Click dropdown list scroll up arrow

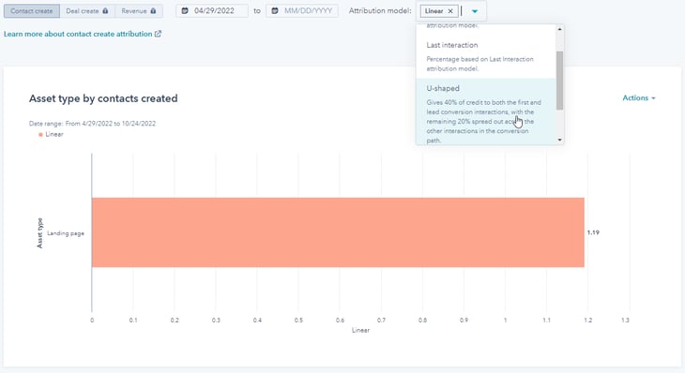(x=559, y=29)
